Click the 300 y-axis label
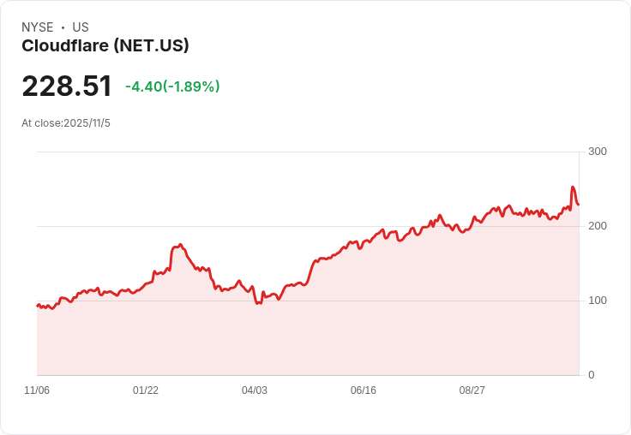The height and width of the screenshot is (435, 631). pos(598,152)
